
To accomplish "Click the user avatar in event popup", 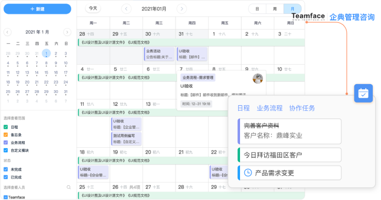I will point(258,78).
